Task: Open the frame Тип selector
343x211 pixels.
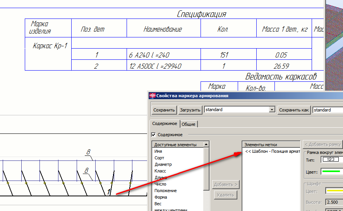Action: click(x=330, y=160)
